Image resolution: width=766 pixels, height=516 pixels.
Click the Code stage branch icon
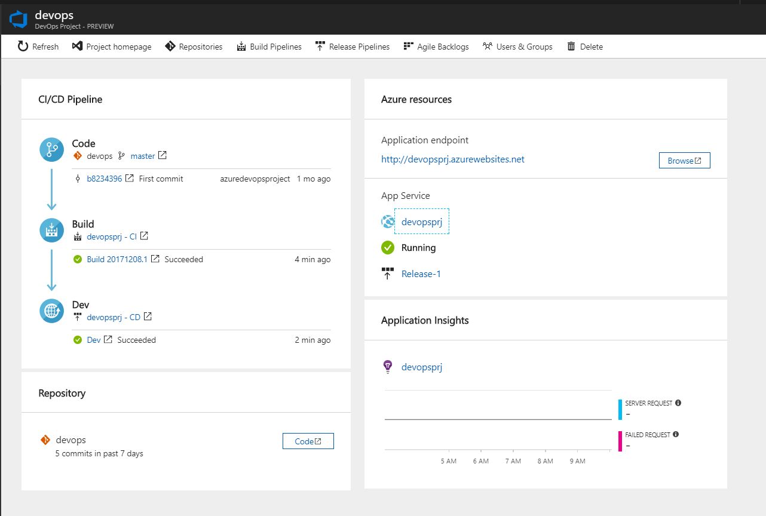coord(51,149)
